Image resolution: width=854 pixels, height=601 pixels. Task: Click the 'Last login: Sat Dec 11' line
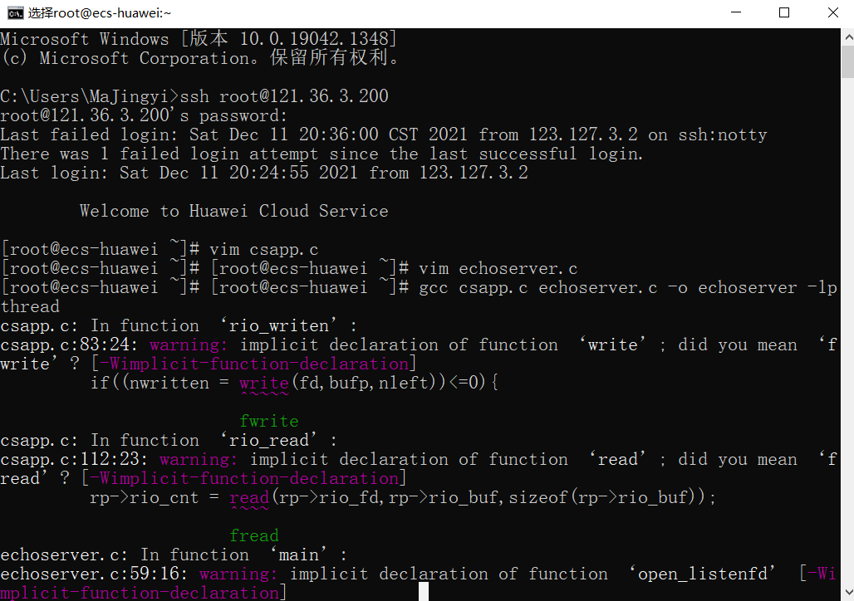[x=264, y=173]
